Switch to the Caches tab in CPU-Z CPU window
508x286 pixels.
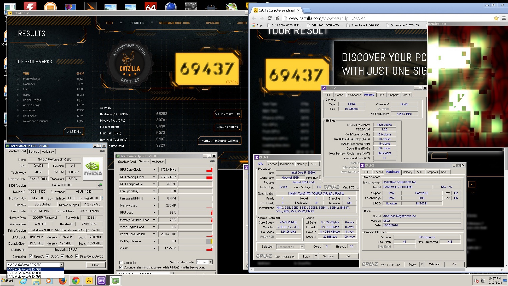pyautogui.click(x=273, y=164)
